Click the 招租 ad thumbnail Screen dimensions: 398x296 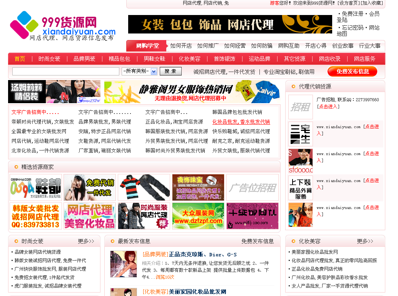tap(301, 107)
